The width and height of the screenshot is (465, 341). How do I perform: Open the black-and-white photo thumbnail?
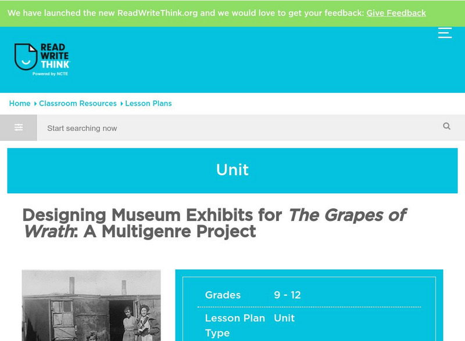point(91,306)
